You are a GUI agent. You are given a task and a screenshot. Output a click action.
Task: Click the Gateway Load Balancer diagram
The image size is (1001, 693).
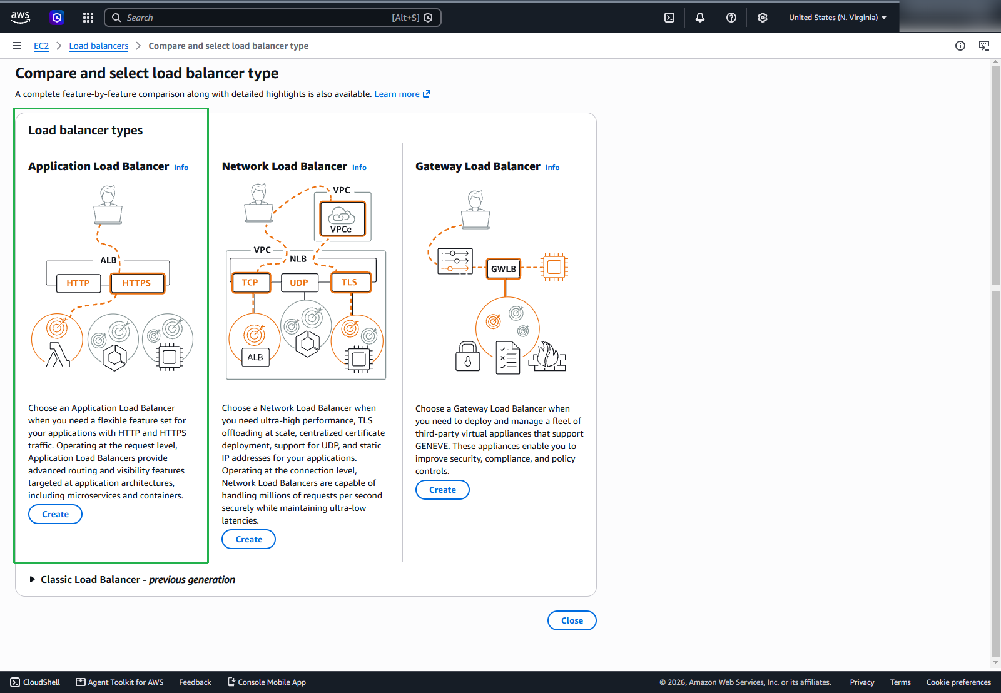coord(499,281)
